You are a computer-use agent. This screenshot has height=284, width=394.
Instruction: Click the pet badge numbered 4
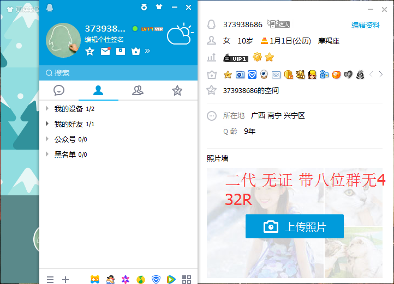(300, 75)
